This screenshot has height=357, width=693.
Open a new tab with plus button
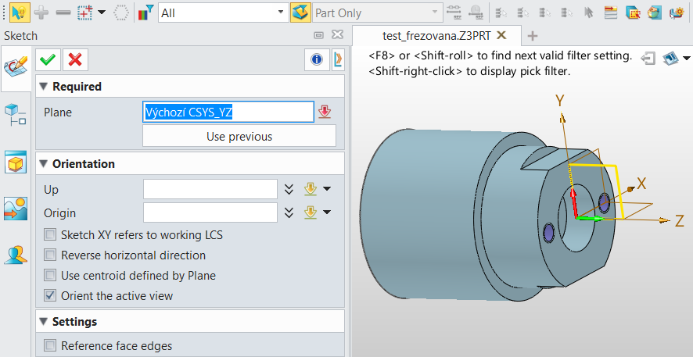tap(533, 35)
